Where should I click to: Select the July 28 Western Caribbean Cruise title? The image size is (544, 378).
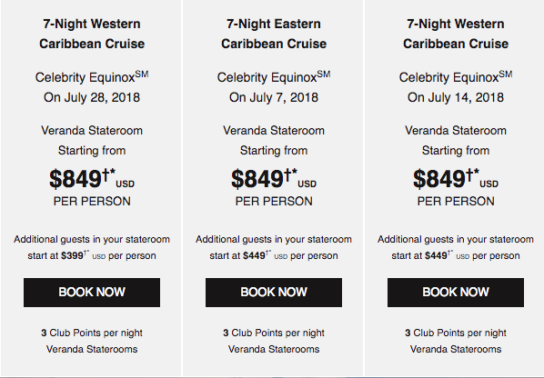pos(92,34)
